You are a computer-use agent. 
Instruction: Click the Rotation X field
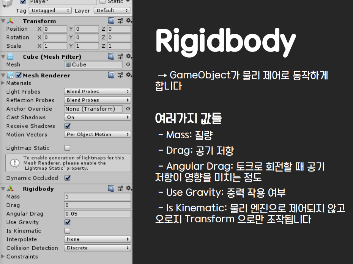point(55,37)
